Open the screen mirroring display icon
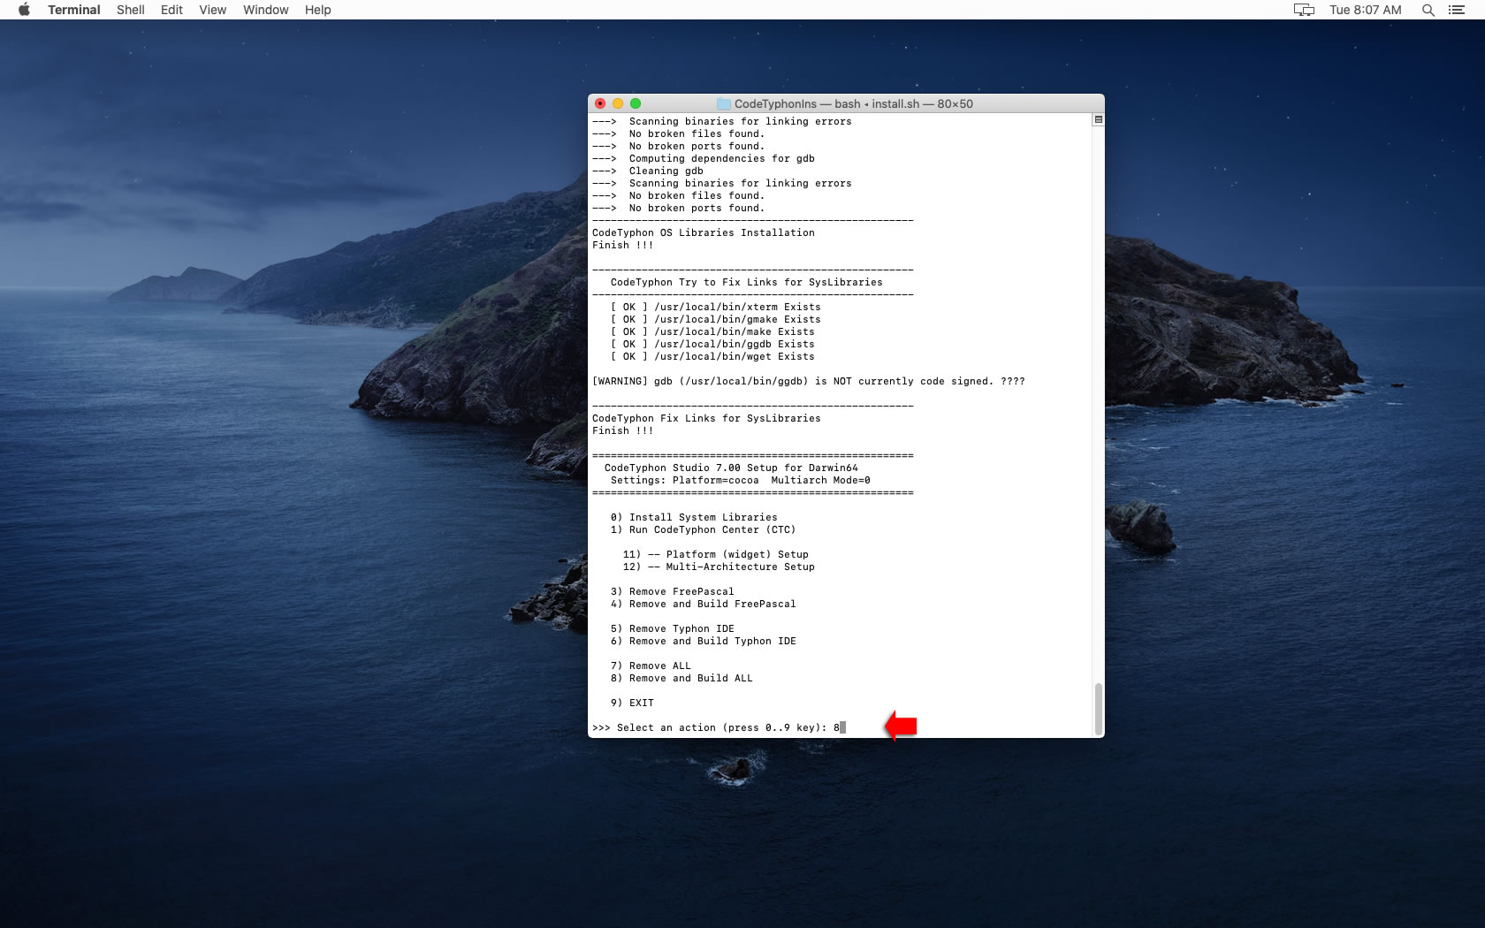Screen dimensions: 1485x928 [1304, 10]
